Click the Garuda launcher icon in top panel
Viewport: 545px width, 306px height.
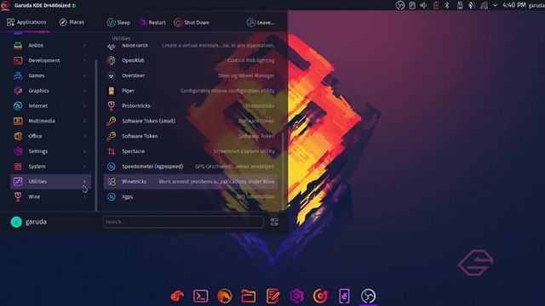[x=5, y=5]
